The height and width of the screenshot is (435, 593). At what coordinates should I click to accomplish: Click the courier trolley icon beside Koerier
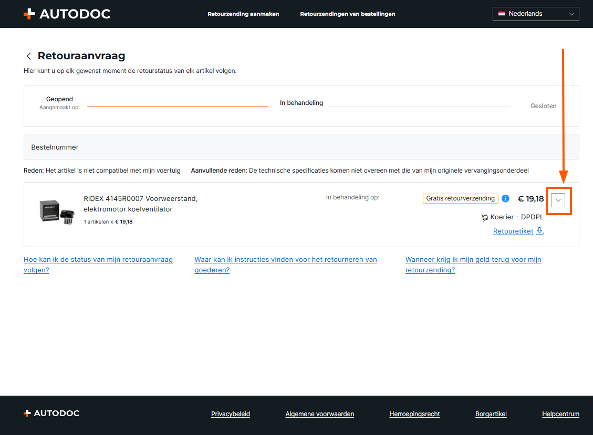(x=484, y=217)
